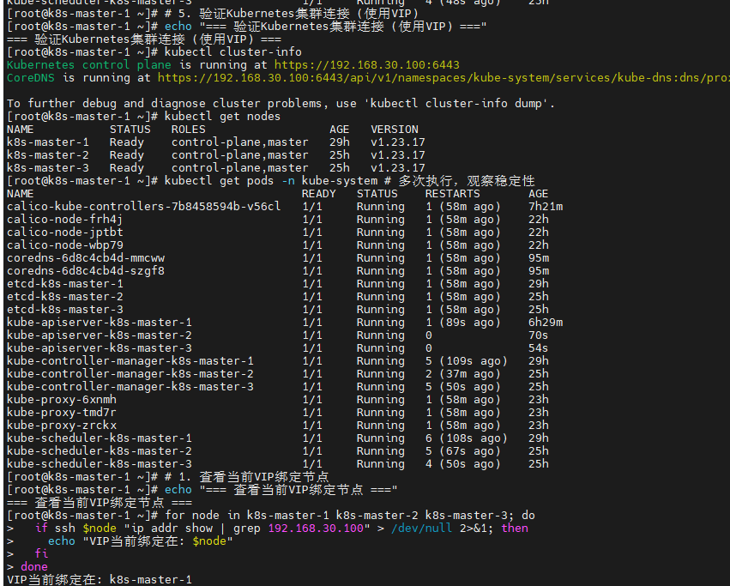Select pod kube-controller-manager-k8s-master-2
730x586 pixels.
click(130, 374)
